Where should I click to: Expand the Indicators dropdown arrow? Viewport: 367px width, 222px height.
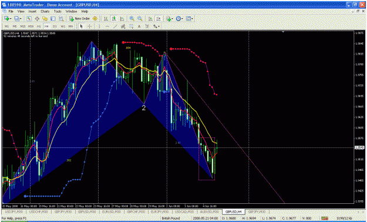click(x=172, y=19)
